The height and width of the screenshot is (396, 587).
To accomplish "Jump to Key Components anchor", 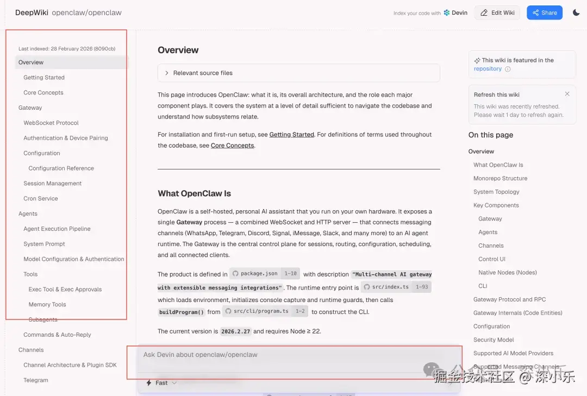I will click(496, 205).
